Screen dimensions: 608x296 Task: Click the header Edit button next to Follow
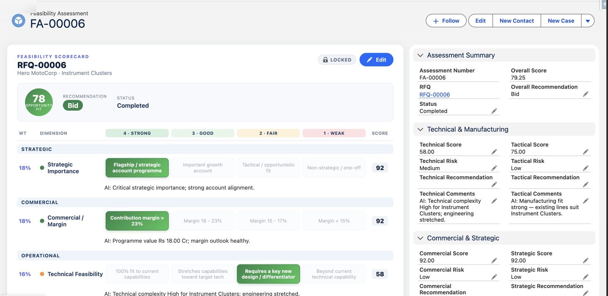click(480, 21)
